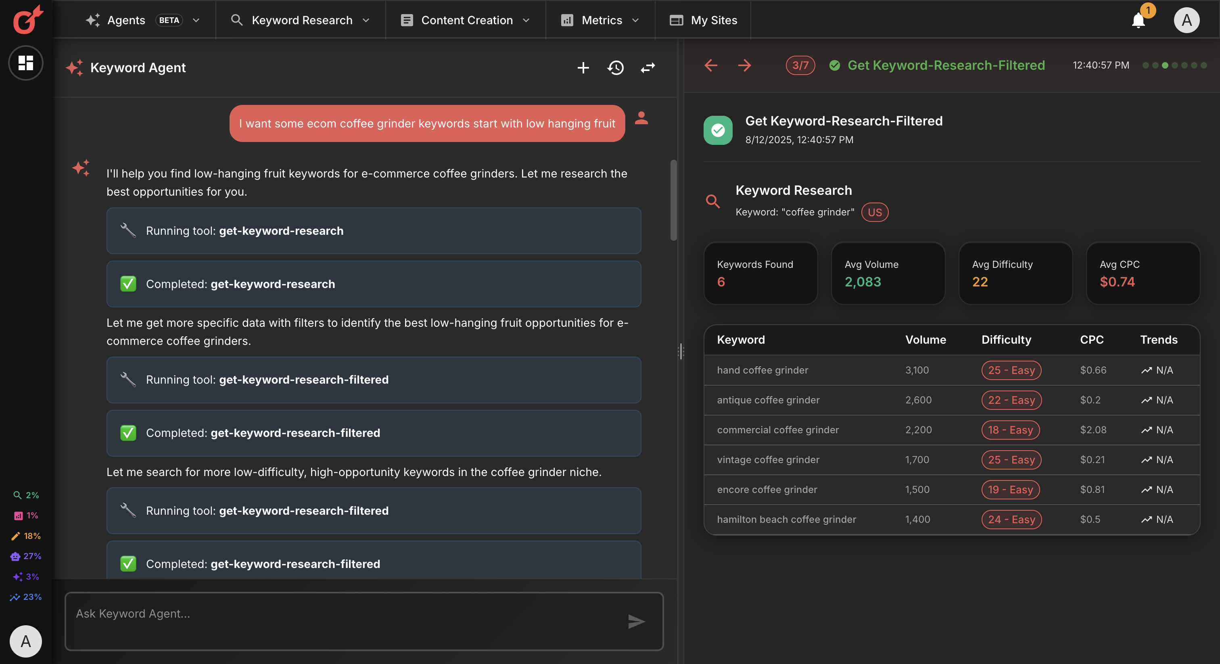This screenshot has width=1220, height=664.
Task: Click the dashboard grid icon
Action: click(25, 63)
